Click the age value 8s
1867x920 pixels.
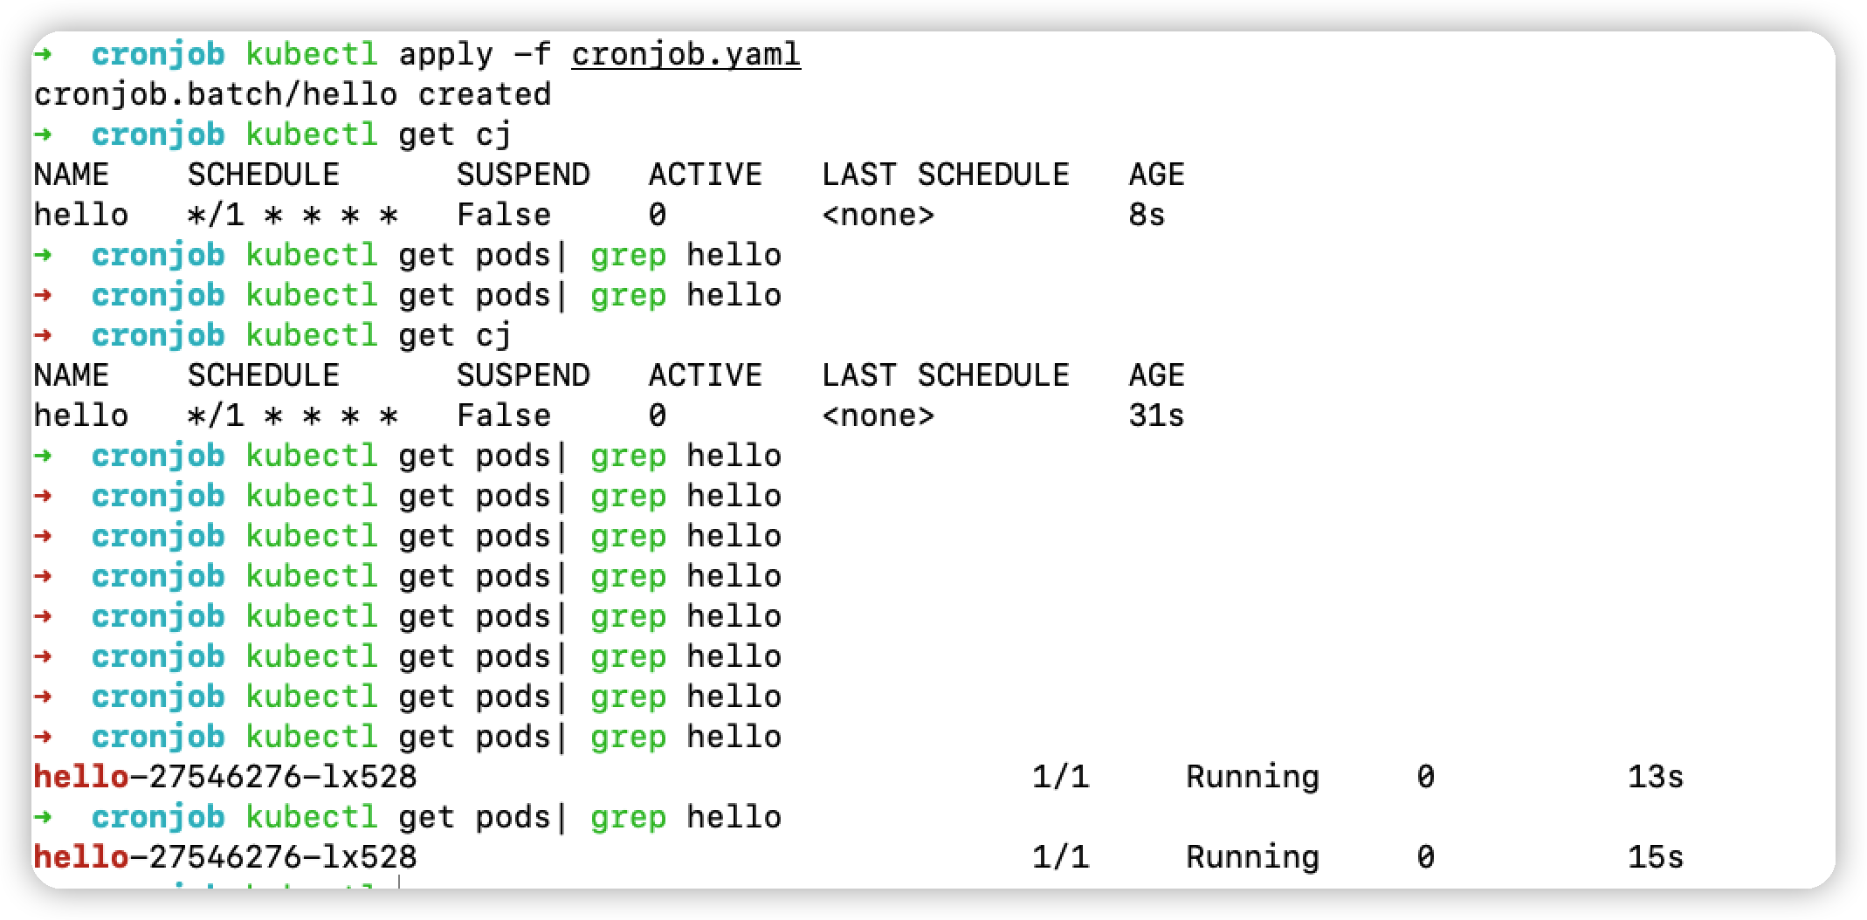pyautogui.click(x=1147, y=215)
